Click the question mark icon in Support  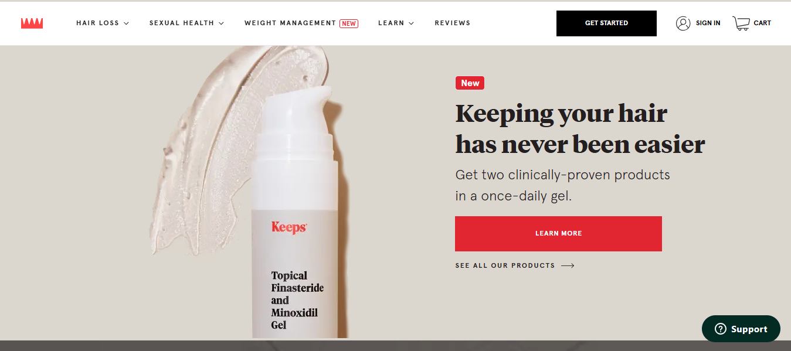721,329
